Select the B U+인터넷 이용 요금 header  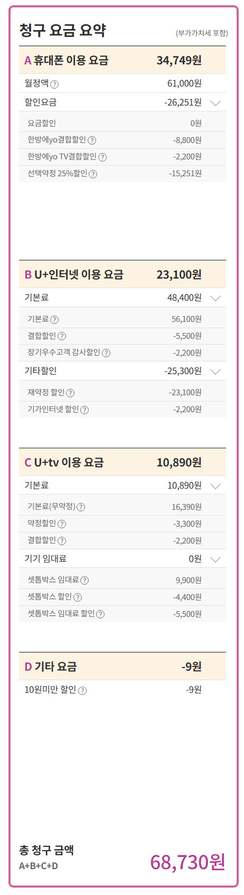[x=123, y=274]
